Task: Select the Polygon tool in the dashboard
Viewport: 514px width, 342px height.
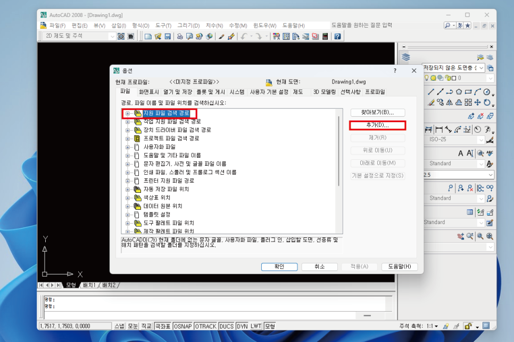Action: click(459, 92)
